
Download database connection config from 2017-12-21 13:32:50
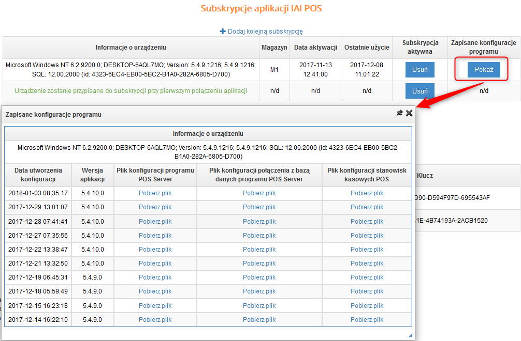(259, 263)
